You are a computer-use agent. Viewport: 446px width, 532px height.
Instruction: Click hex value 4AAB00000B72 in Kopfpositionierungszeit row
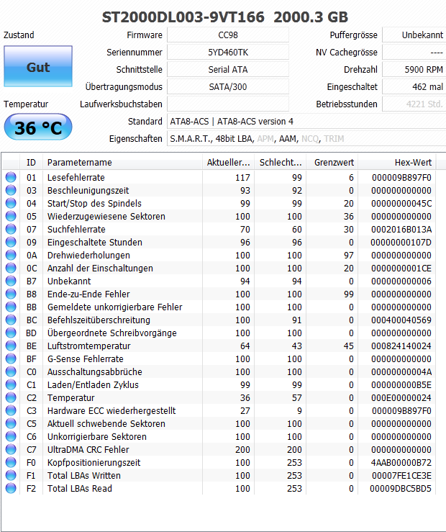pyautogui.click(x=401, y=462)
